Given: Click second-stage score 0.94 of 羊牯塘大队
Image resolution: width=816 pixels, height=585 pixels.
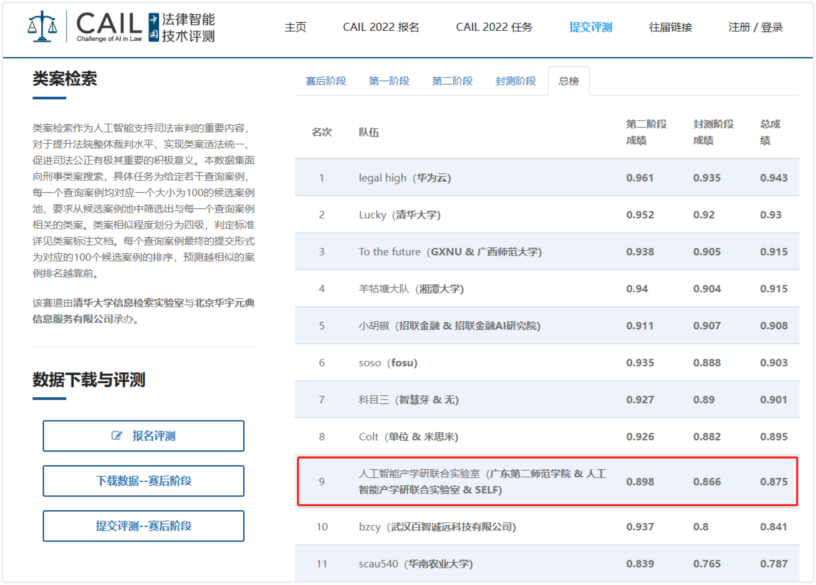Looking at the screenshot, I should pyautogui.click(x=637, y=288).
